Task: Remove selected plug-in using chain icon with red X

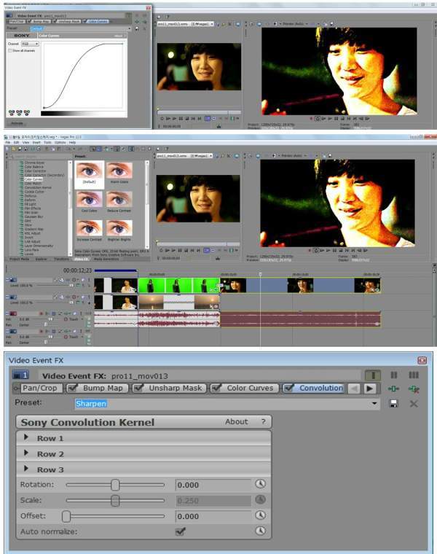Action: click(x=414, y=389)
